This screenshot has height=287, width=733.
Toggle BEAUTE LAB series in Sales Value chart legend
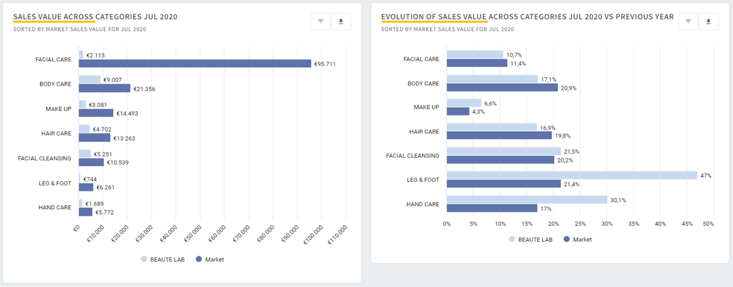(x=160, y=260)
